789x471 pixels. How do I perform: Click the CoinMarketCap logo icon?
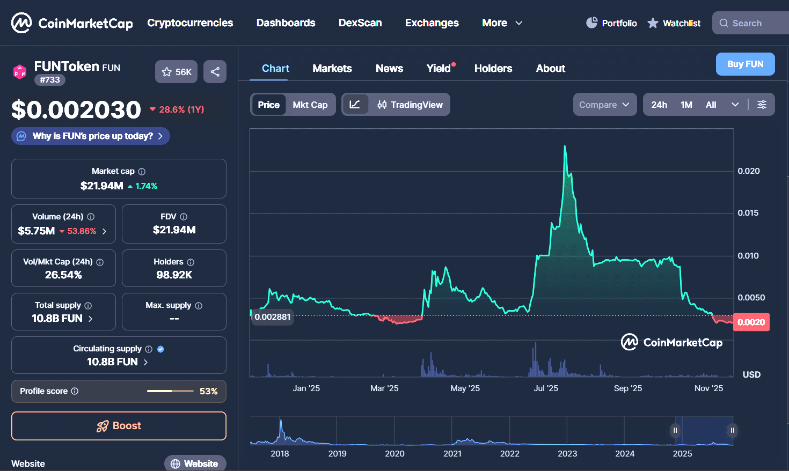pos(21,23)
